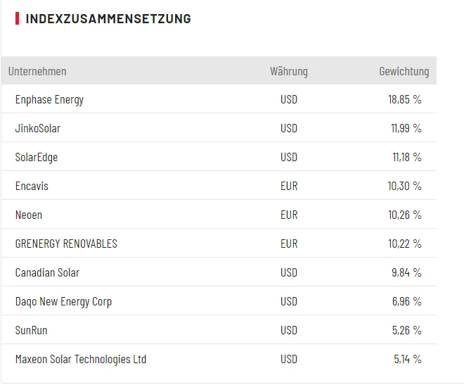The width and height of the screenshot is (464, 385).
Task: Click the 5,14 % weighting value
Action: pyautogui.click(x=407, y=359)
